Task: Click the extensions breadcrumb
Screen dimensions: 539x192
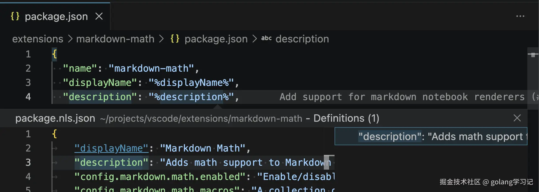Action: pos(38,39)
